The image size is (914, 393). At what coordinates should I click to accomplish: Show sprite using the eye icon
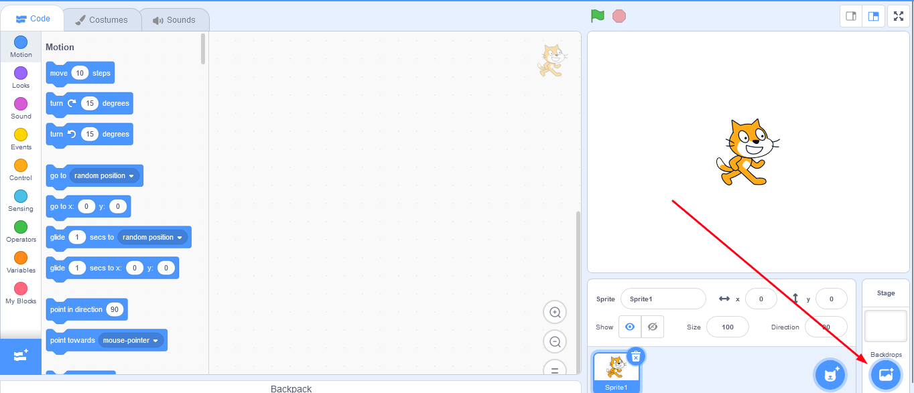[x=630, y=327]
